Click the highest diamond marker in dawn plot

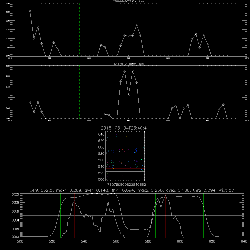(30, 11)
